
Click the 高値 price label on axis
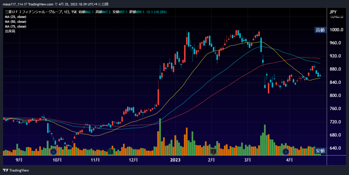[x=320, y=30]
